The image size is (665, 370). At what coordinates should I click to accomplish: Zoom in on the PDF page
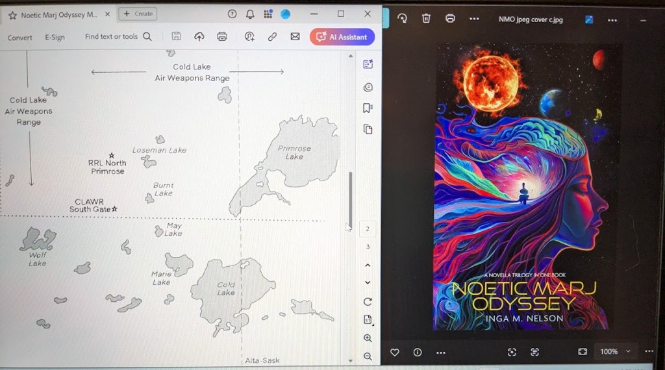point(368,338)
